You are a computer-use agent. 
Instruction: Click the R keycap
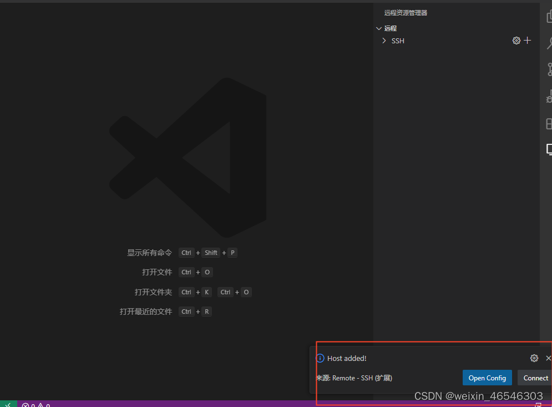pos(206,311)
